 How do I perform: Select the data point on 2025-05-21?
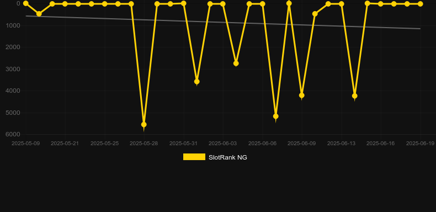pyautogui.click(x=65, y=4)
